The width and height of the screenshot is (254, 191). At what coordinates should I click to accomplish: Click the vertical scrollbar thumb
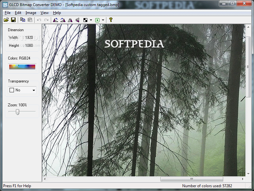[x=248, y=67]
